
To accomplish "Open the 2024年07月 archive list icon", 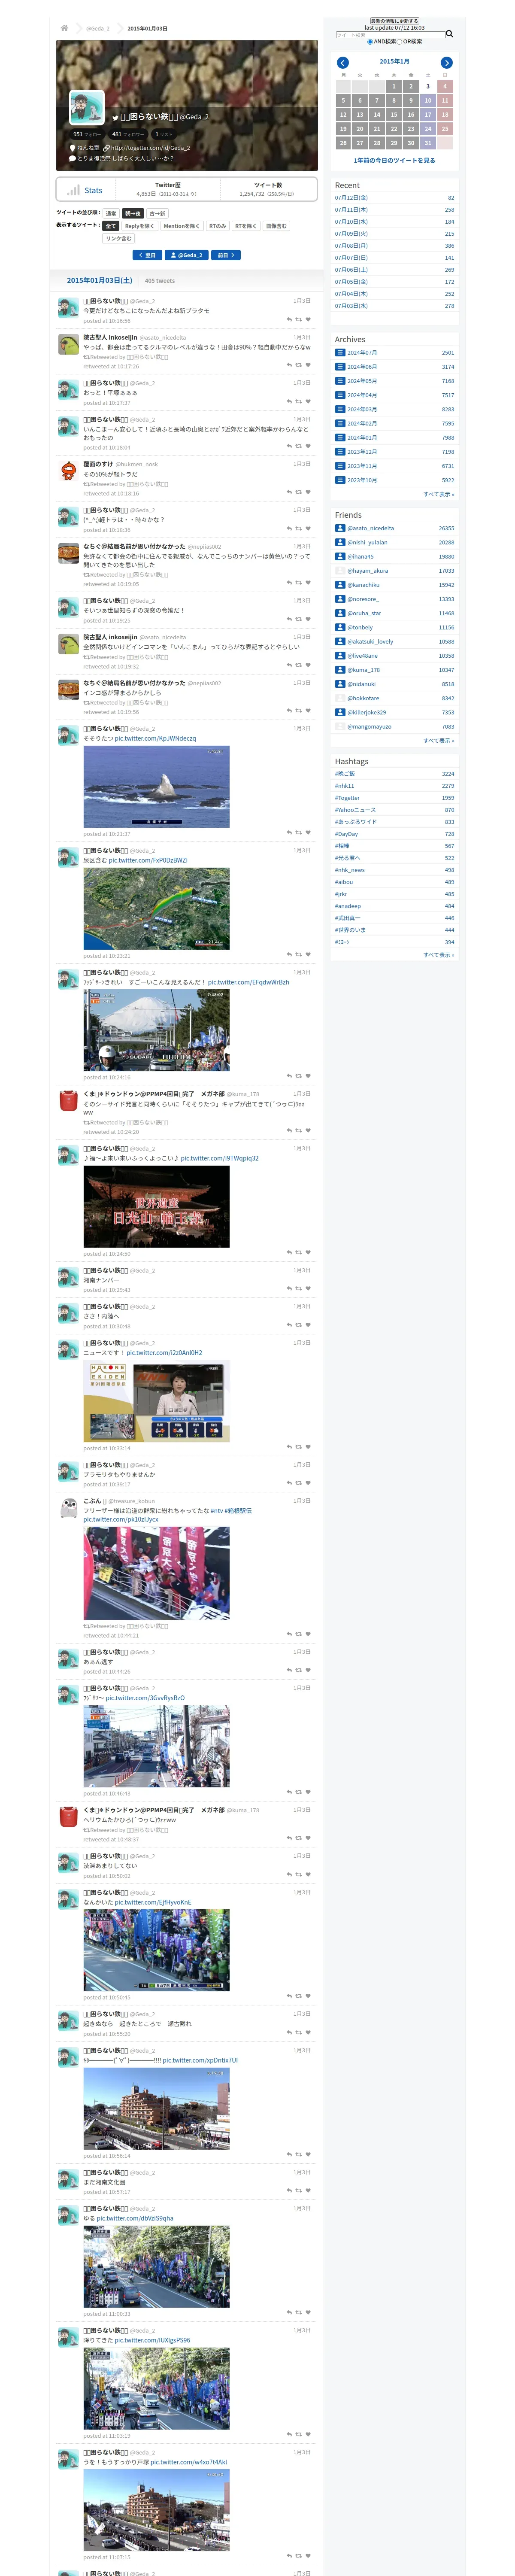I will (x=340, y=352).
